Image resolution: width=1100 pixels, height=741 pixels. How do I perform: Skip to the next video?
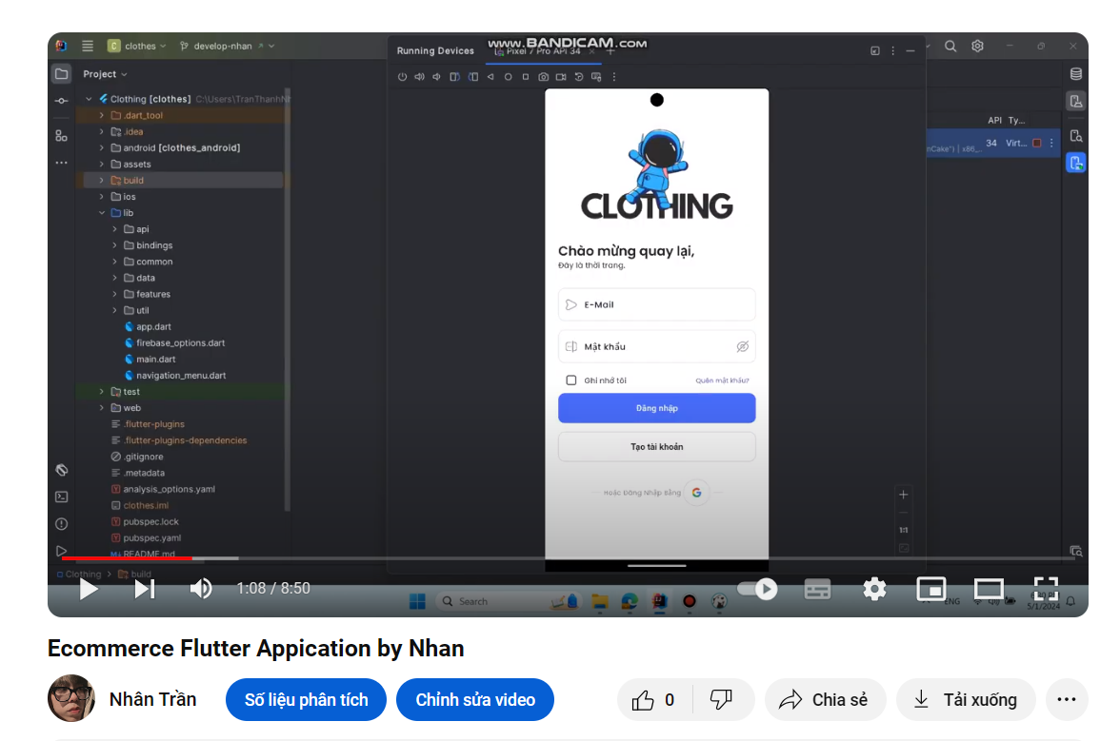coord(144,589)
